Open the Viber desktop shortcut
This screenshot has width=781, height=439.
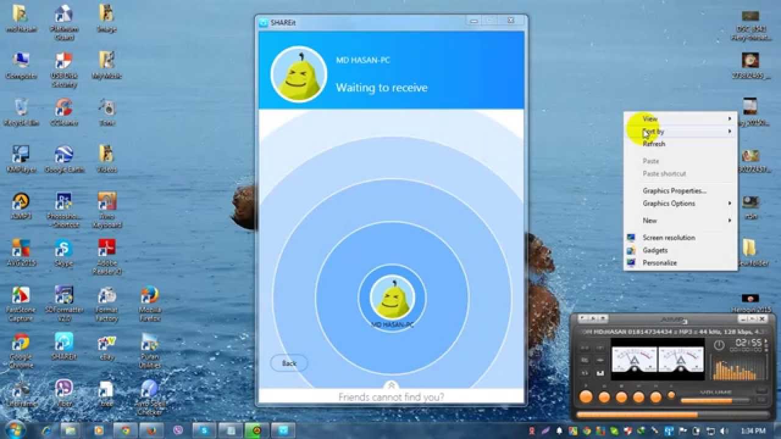[63, 393]
